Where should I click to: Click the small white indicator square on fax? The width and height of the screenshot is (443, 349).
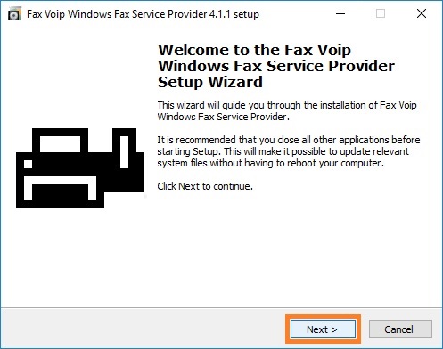pyautogui.click(x=28, y=164)
